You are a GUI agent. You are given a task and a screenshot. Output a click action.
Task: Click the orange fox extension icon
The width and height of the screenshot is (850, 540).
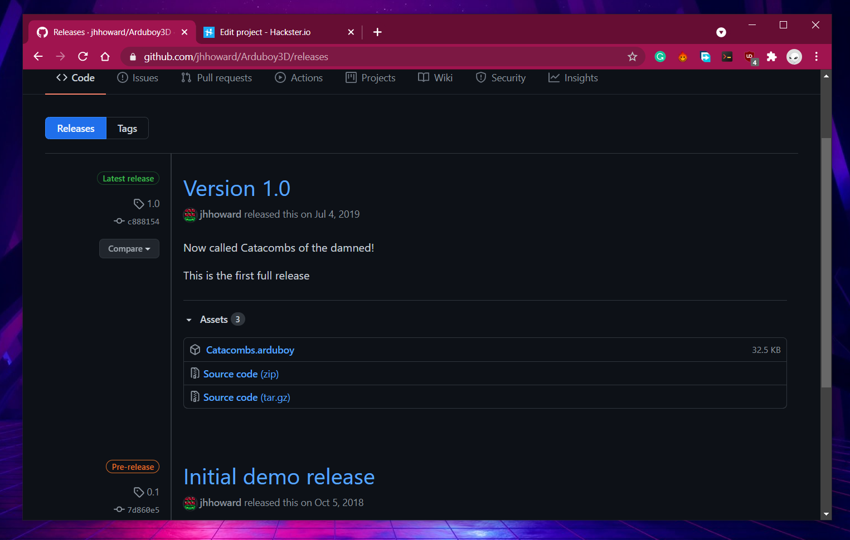point(682,56)
